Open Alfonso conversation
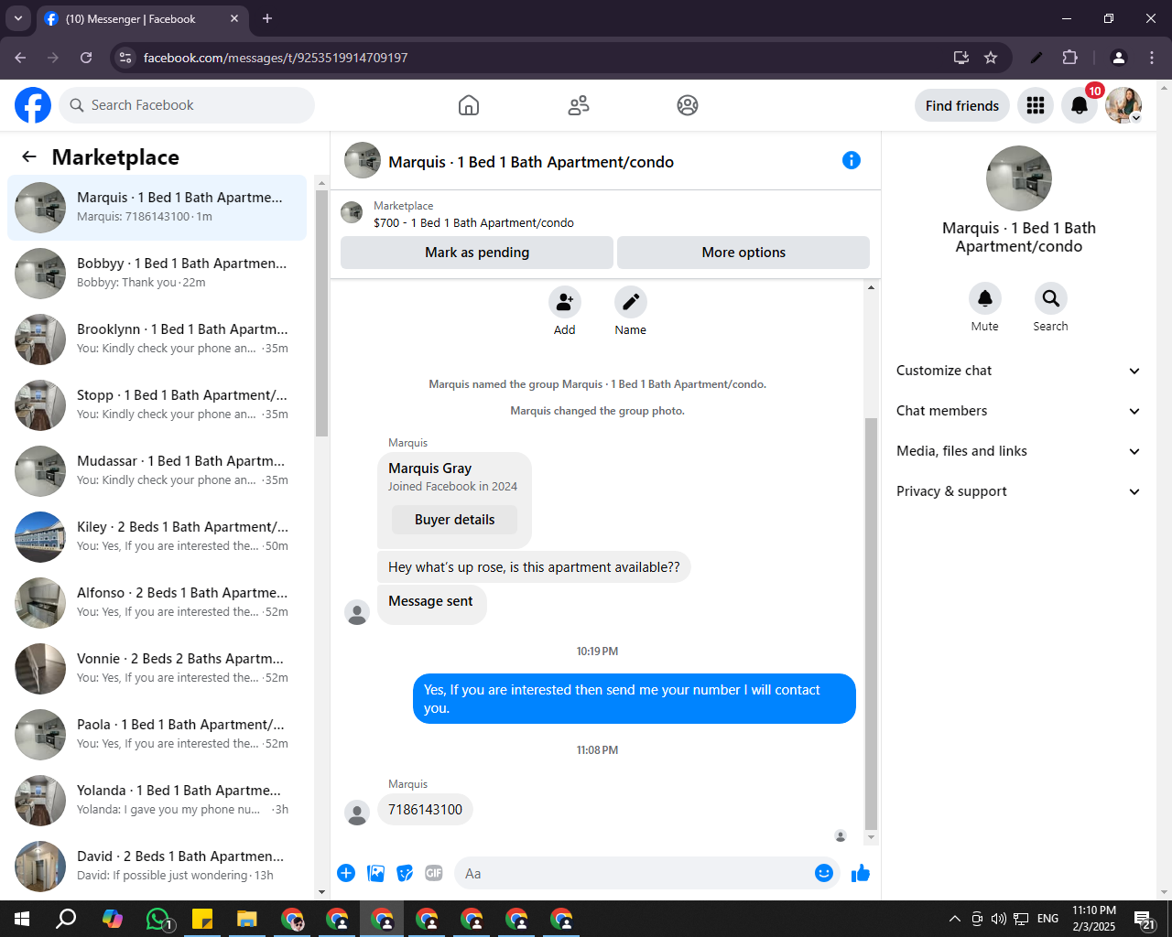Screen dimensions: 1172x937 click(x=157, y=603)
